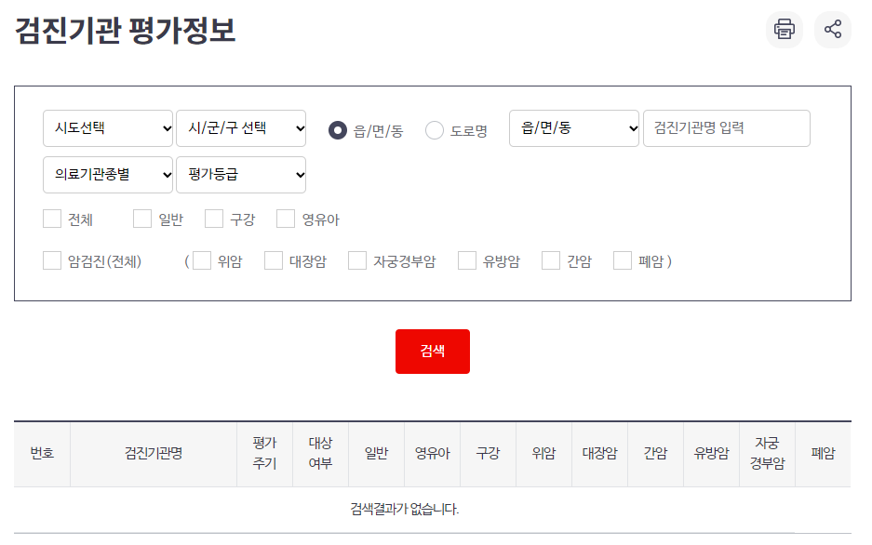Viewport: 872px width, 545px height.
Task: Check the 전체 checkbox
Action: tap(51, 218)
